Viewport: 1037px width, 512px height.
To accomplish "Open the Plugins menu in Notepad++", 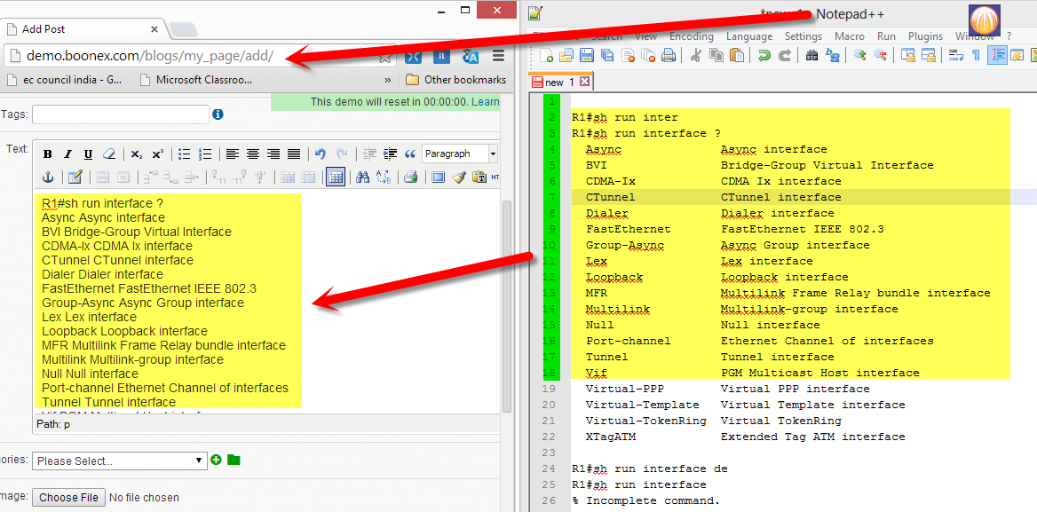I will 925,36.
